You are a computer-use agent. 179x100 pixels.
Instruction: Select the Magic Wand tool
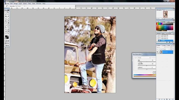pos(8,14)
